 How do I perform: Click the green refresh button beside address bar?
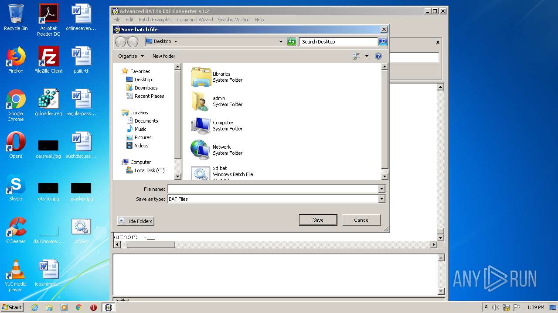(292, 42)
